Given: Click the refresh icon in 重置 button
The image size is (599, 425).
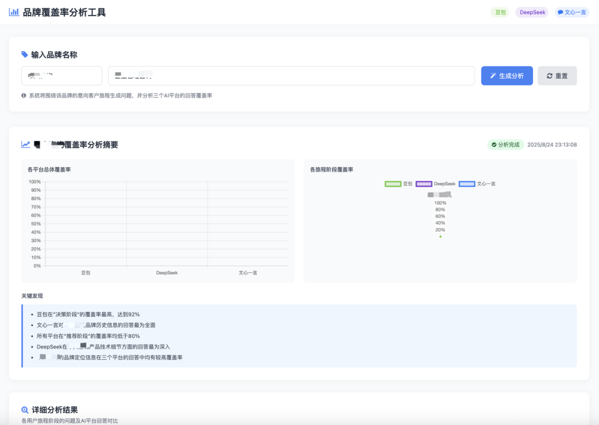Looking at the screenshot, I should coord(550,76).
